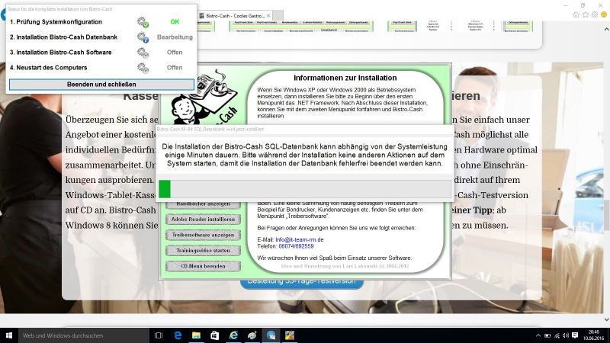Click the network tray icon
610x343 pixels.
click(x=557, y=335)
